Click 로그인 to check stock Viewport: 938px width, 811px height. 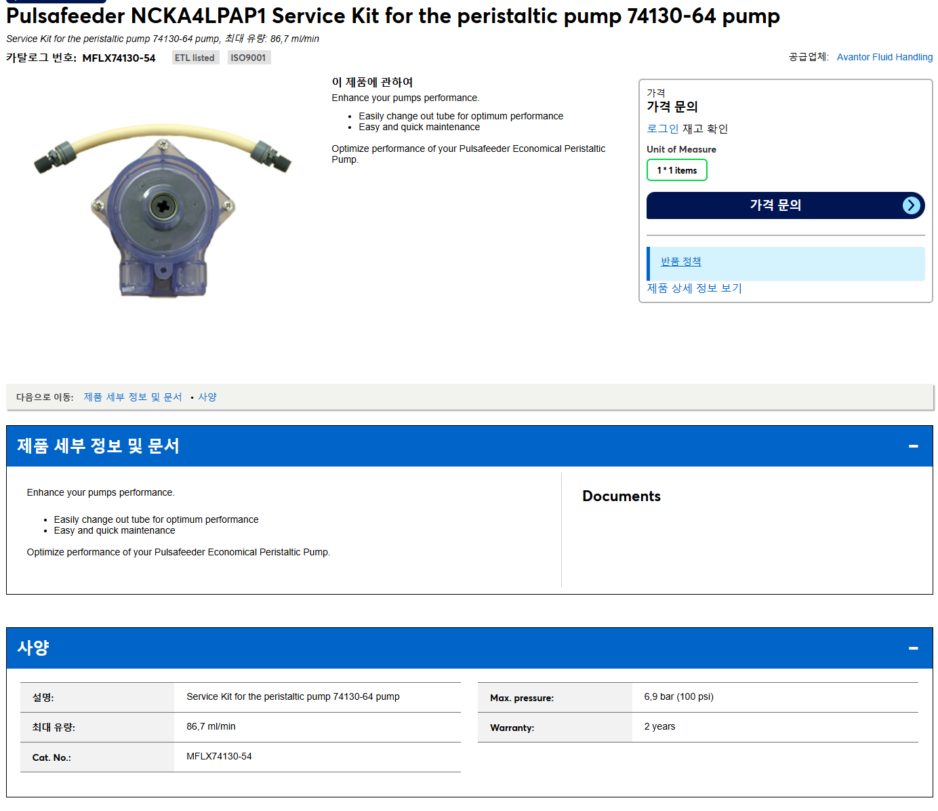pos(663,129)
